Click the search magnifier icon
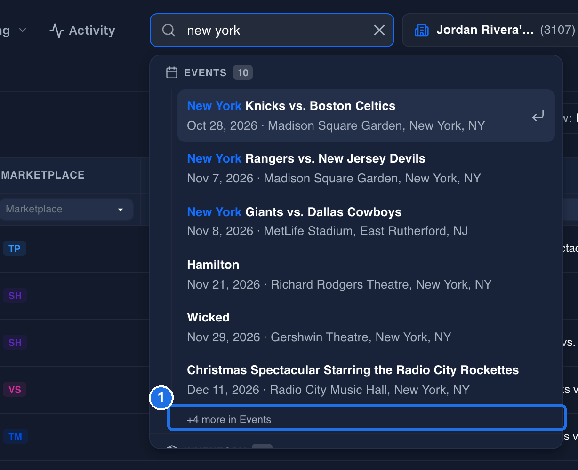Image resolution: width=578 pixels, height=470 pixels. [169, 31]
